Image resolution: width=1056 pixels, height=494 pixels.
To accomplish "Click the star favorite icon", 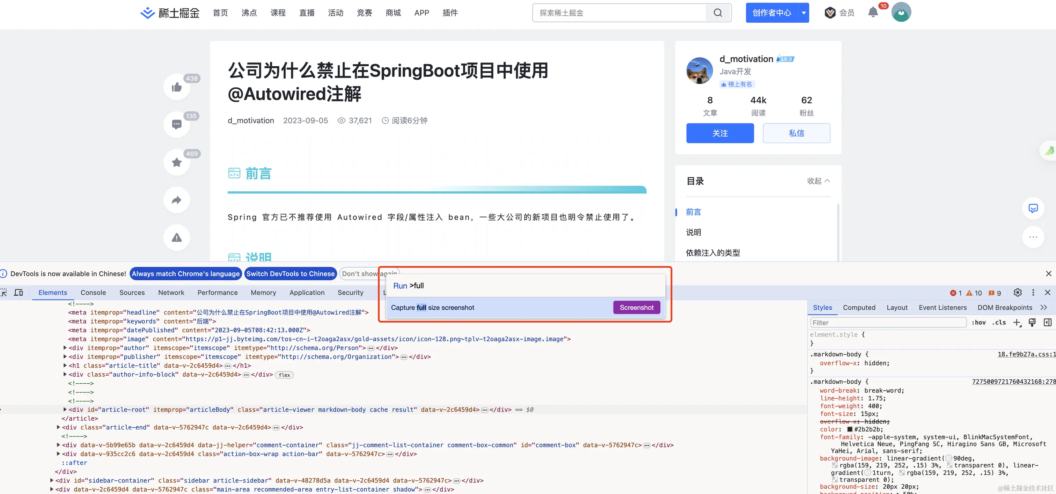I will point(177,162).
